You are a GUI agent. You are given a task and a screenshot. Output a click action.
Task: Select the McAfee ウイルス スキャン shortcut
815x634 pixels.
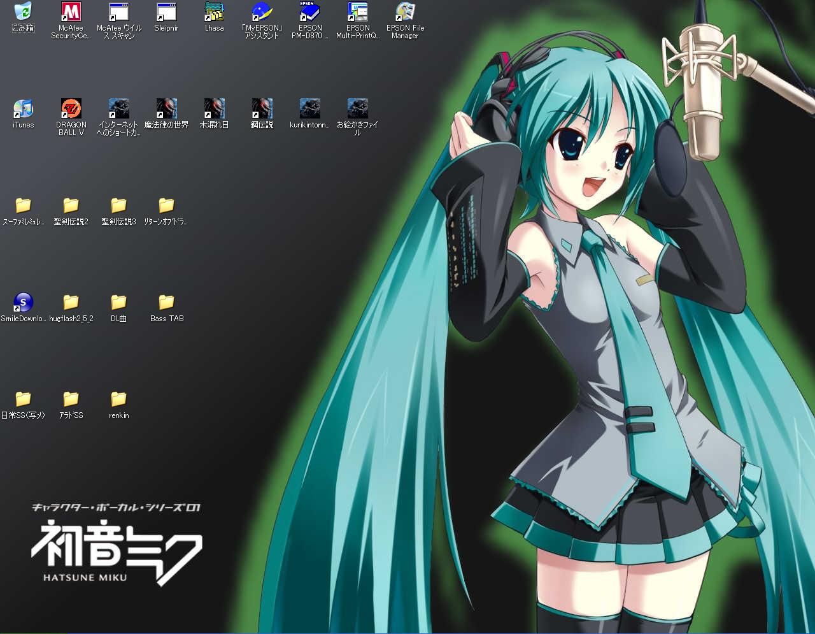coord(119,20)
